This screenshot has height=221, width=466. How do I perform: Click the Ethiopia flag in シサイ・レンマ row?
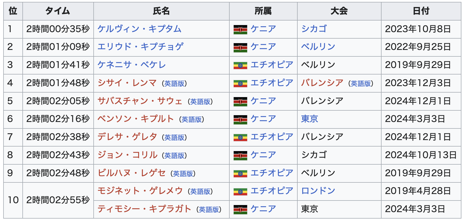tap(240, 83)
